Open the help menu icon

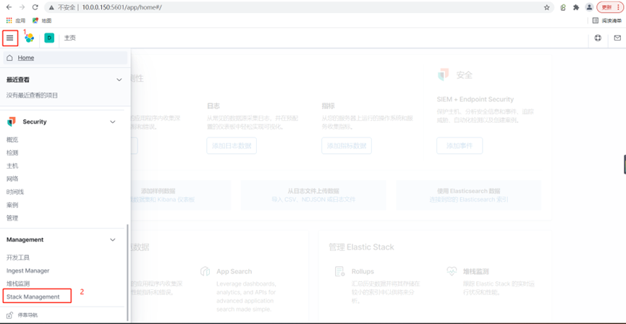(598, 38)
